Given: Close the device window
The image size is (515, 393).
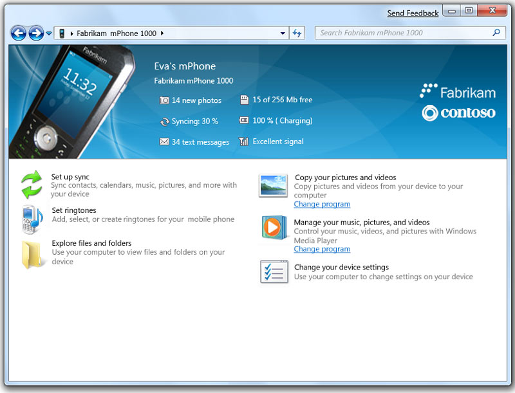Looking at the screenshot, I should tap(492, 10).
